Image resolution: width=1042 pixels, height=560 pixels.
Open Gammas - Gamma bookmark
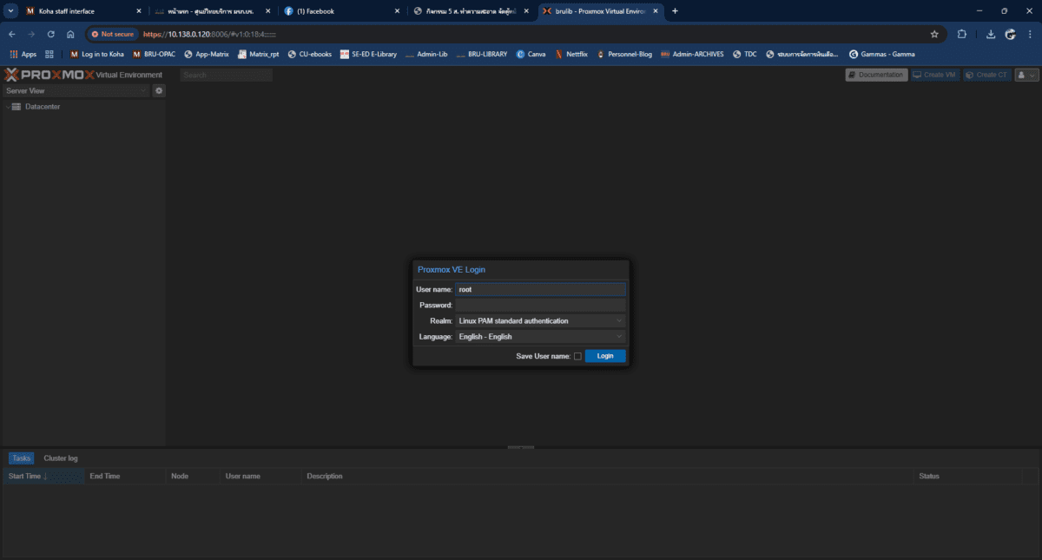tap(881, 54)
